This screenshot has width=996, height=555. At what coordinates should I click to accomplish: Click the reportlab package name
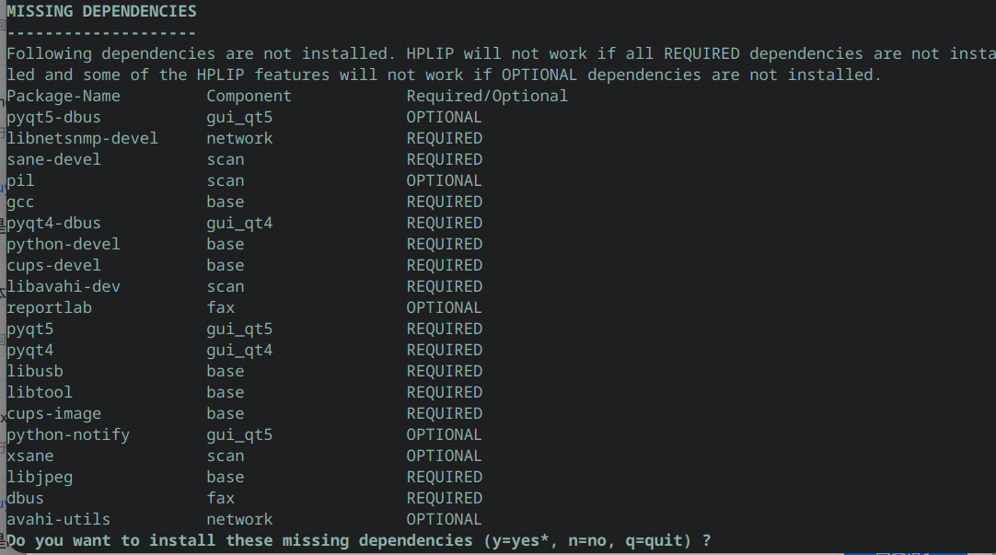point(49,307)
